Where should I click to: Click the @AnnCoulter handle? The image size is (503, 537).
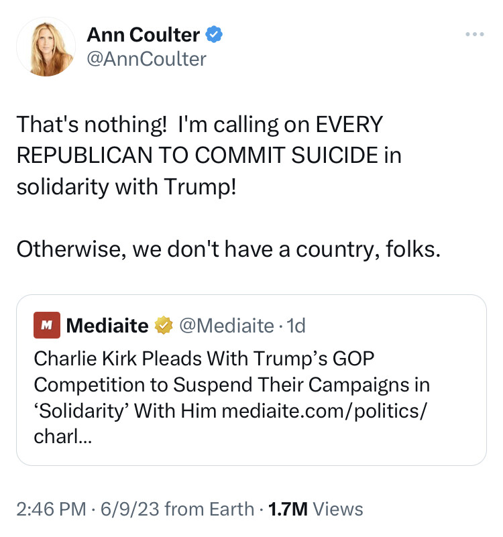click(146, 59)
